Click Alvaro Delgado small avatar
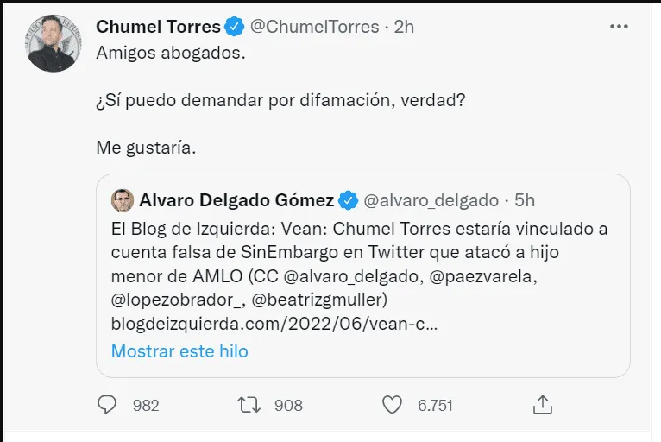 click(122, 200)
